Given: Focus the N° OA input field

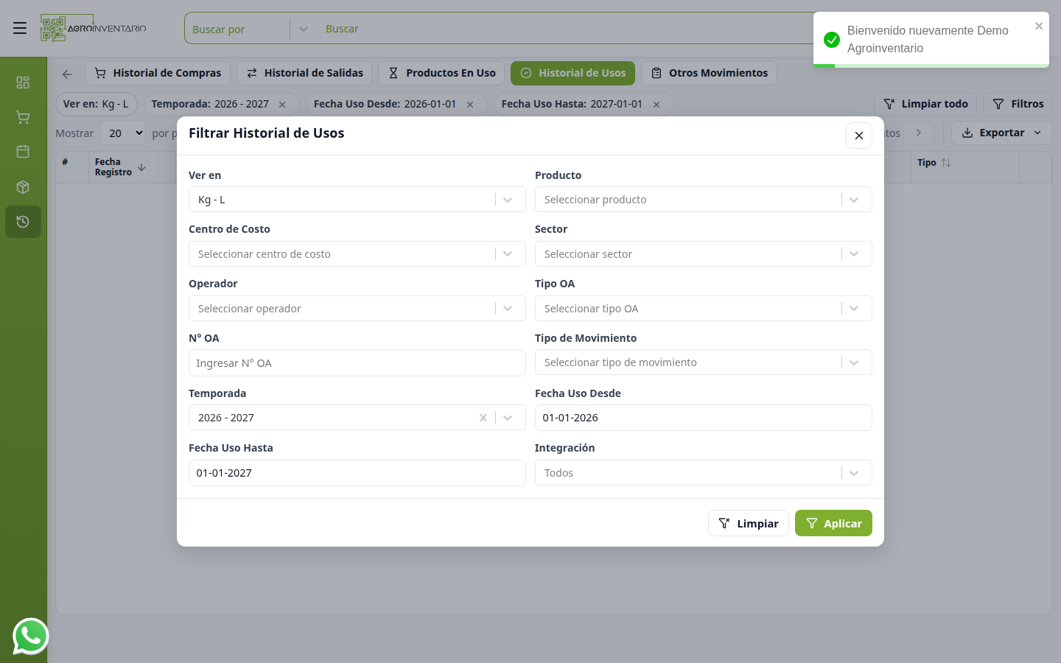Looking at the screenshot, I should click(x=357, y=363).
